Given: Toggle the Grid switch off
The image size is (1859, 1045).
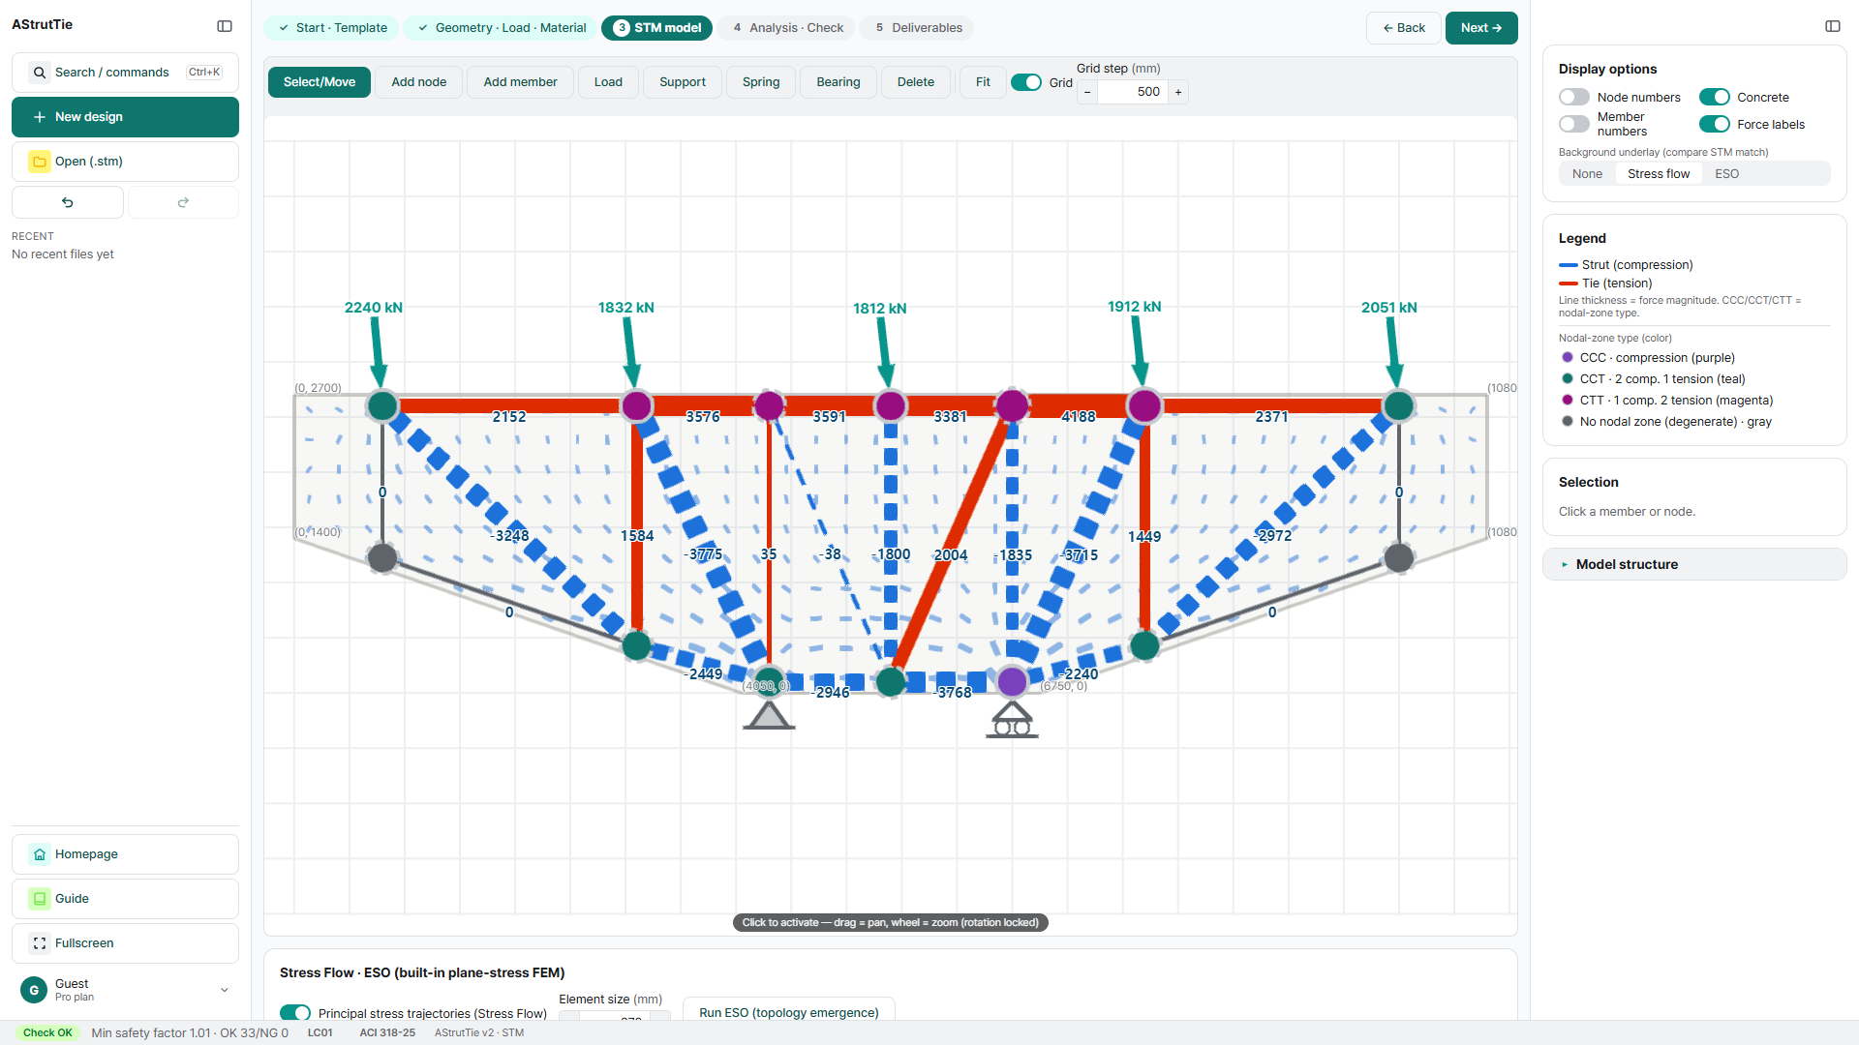Looking at the screenshot, I should click(1026, 82).
